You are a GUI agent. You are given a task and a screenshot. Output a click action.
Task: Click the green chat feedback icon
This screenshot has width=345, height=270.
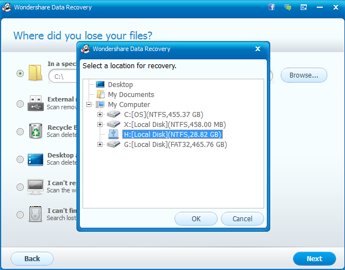[288, 7]
